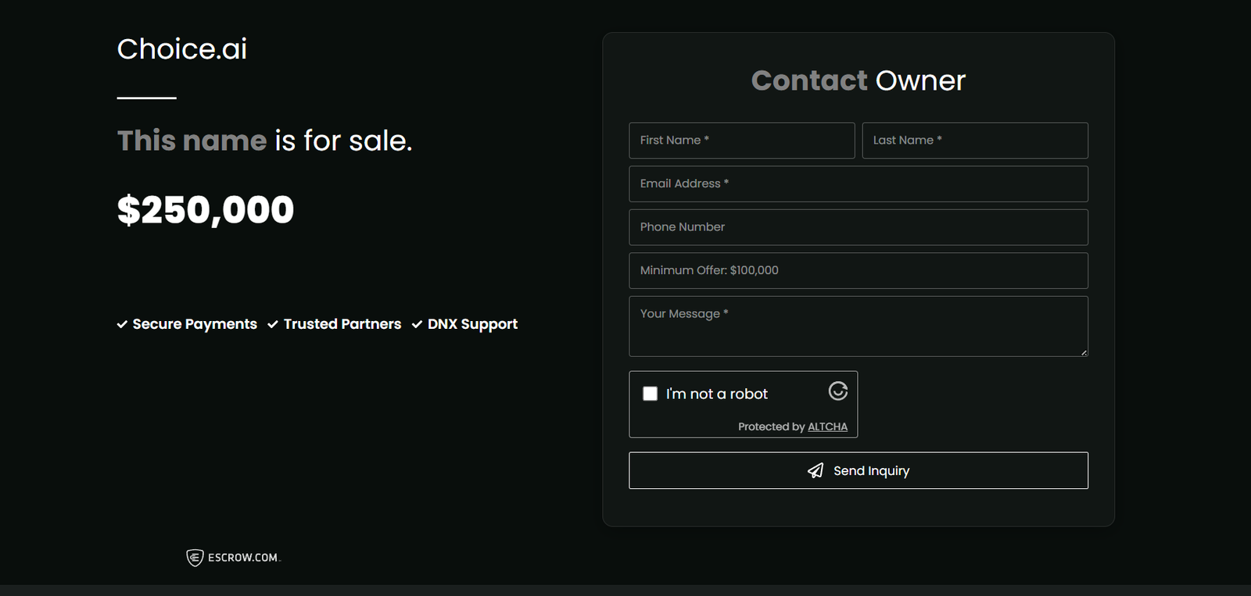1251x596 pixels.
Task: Click the Contact Owner heading
Action: point(858,80)
